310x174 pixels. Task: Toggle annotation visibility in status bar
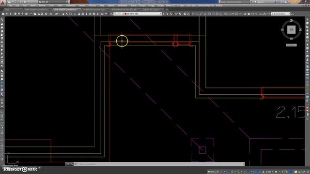[x=256, y=172]
